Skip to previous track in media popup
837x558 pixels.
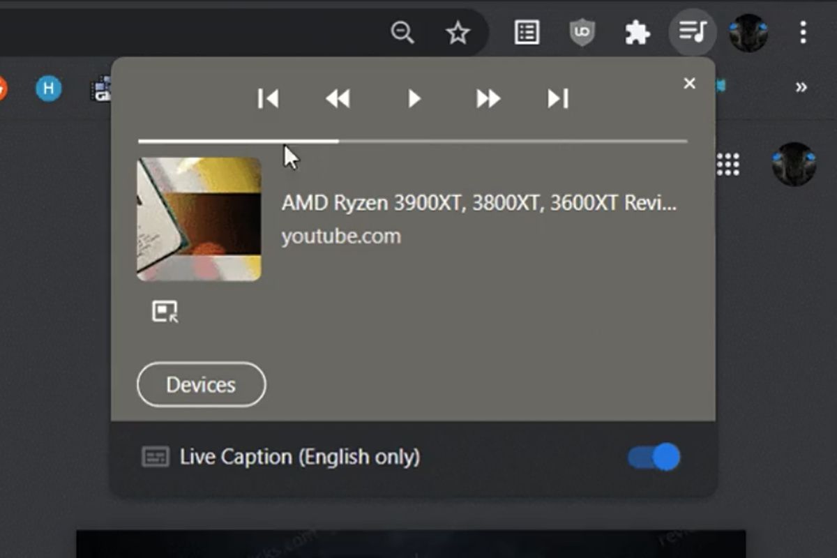pyautogui.click(x=268, y=98)
